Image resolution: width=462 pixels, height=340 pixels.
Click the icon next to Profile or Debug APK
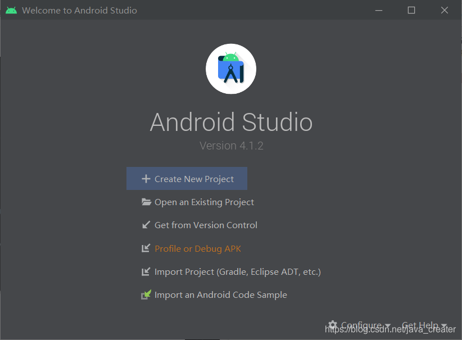(x=146, y=248)
